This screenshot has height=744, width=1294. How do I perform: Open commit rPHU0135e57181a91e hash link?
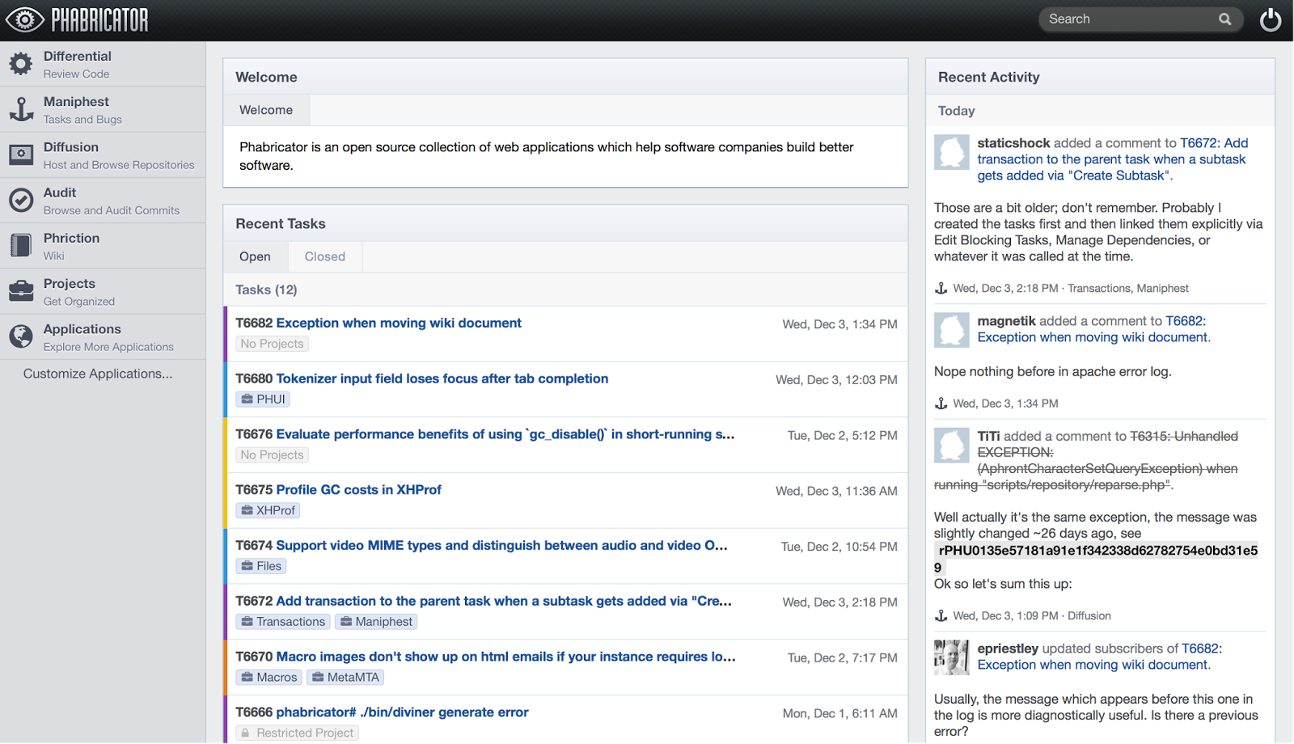point(1096,559)
